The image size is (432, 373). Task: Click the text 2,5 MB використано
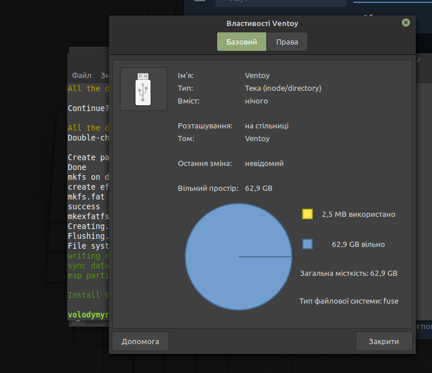[358, 215]
